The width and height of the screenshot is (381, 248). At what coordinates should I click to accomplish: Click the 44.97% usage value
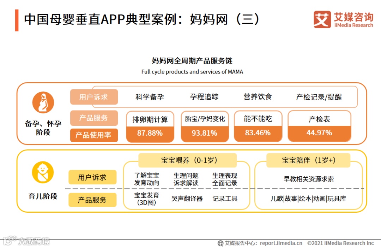(319, 132)
